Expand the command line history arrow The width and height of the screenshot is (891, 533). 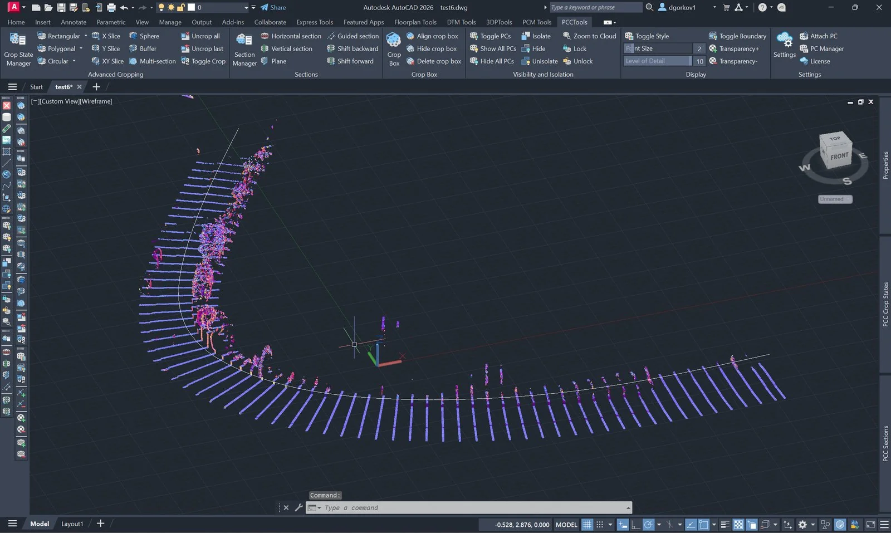pos(628,508)
